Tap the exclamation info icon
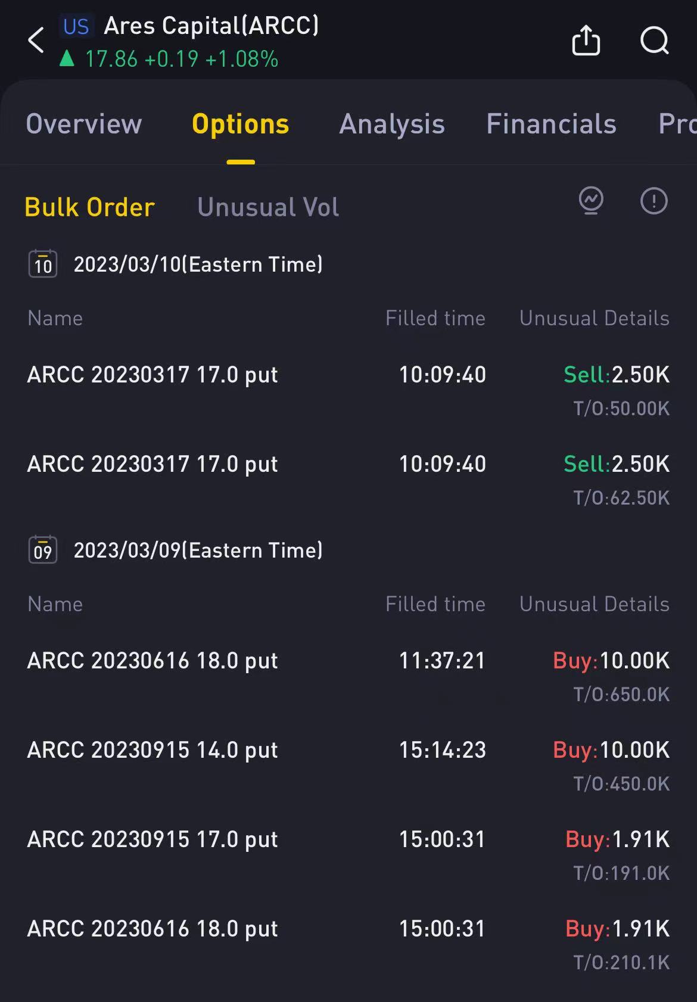697x1002 pixels. 654,201
